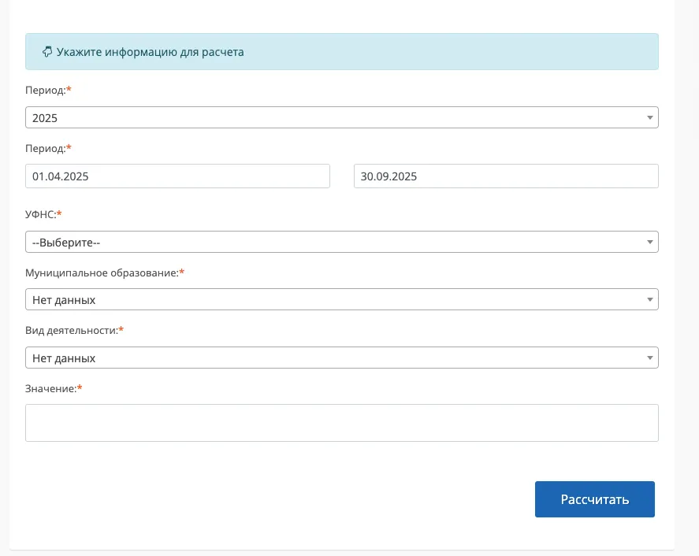The width and height of the screenshot is (699, 556).
Task: Click the Период label above the year dropdown
Action: pyautogui.click(x=46, y=91)
